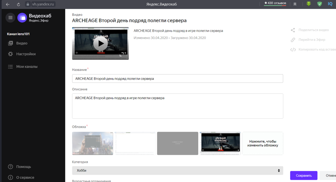The width and height of the screenshot is (336, 182).
Task: Click the embed code brackets icon
Action: pyautogui.click(x=293, y=50)
